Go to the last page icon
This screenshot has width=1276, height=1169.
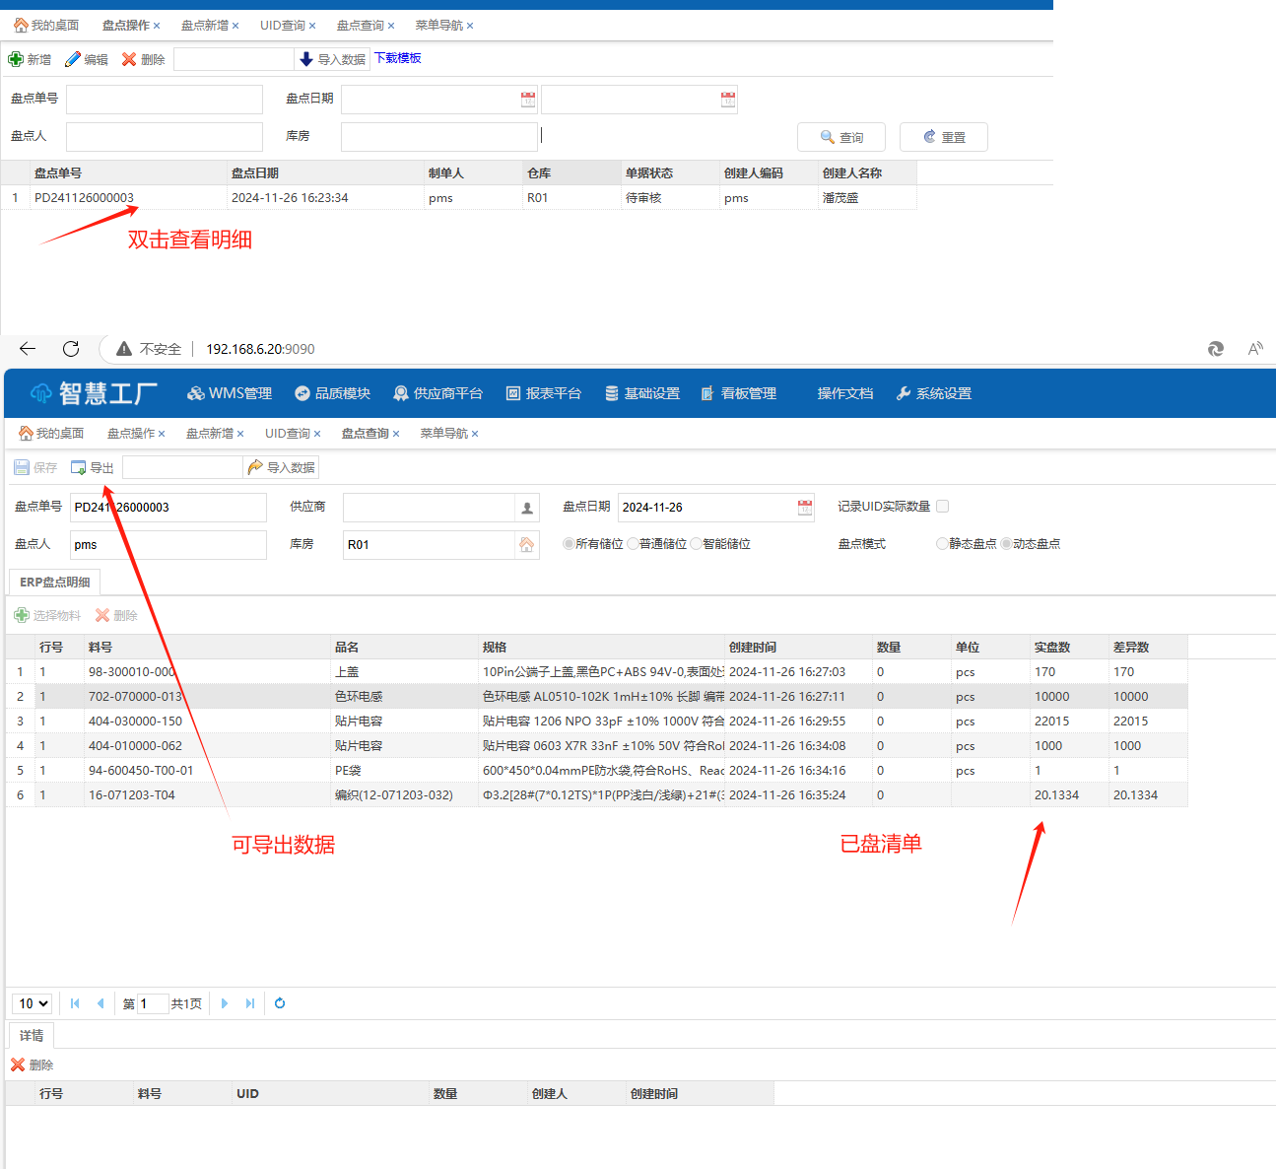click(x=250, y=1003)
